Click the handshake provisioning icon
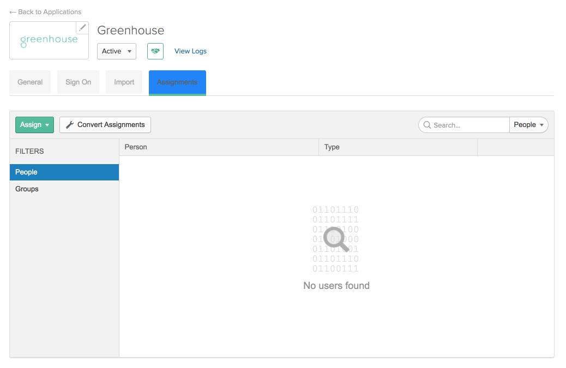This screenshot has height=368, width=566. [155, 51]
